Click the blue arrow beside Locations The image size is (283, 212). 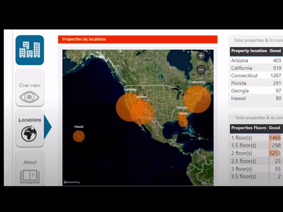[48, 127]
